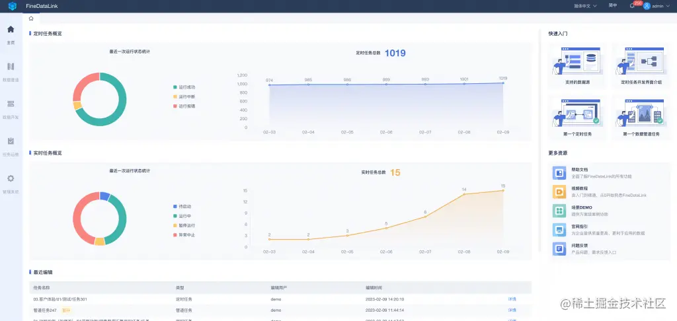The image size is (677, 321).
Task: Open the 问题反馈 link text
Action: tap(579, 245)
